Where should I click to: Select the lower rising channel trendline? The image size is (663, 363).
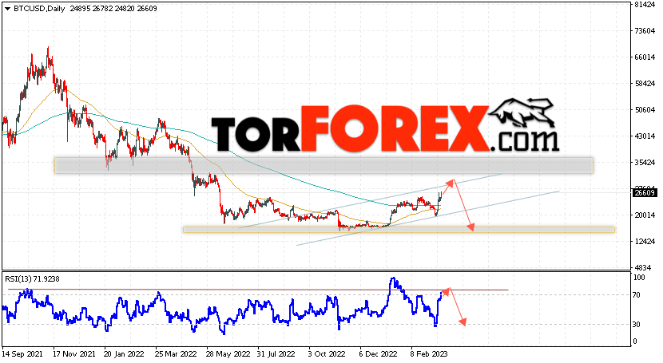(x=427, y=219)
